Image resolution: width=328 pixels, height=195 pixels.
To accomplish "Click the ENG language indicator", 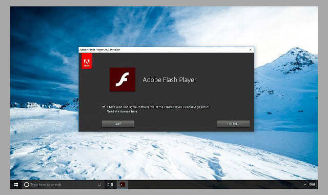I will point(312,185).
